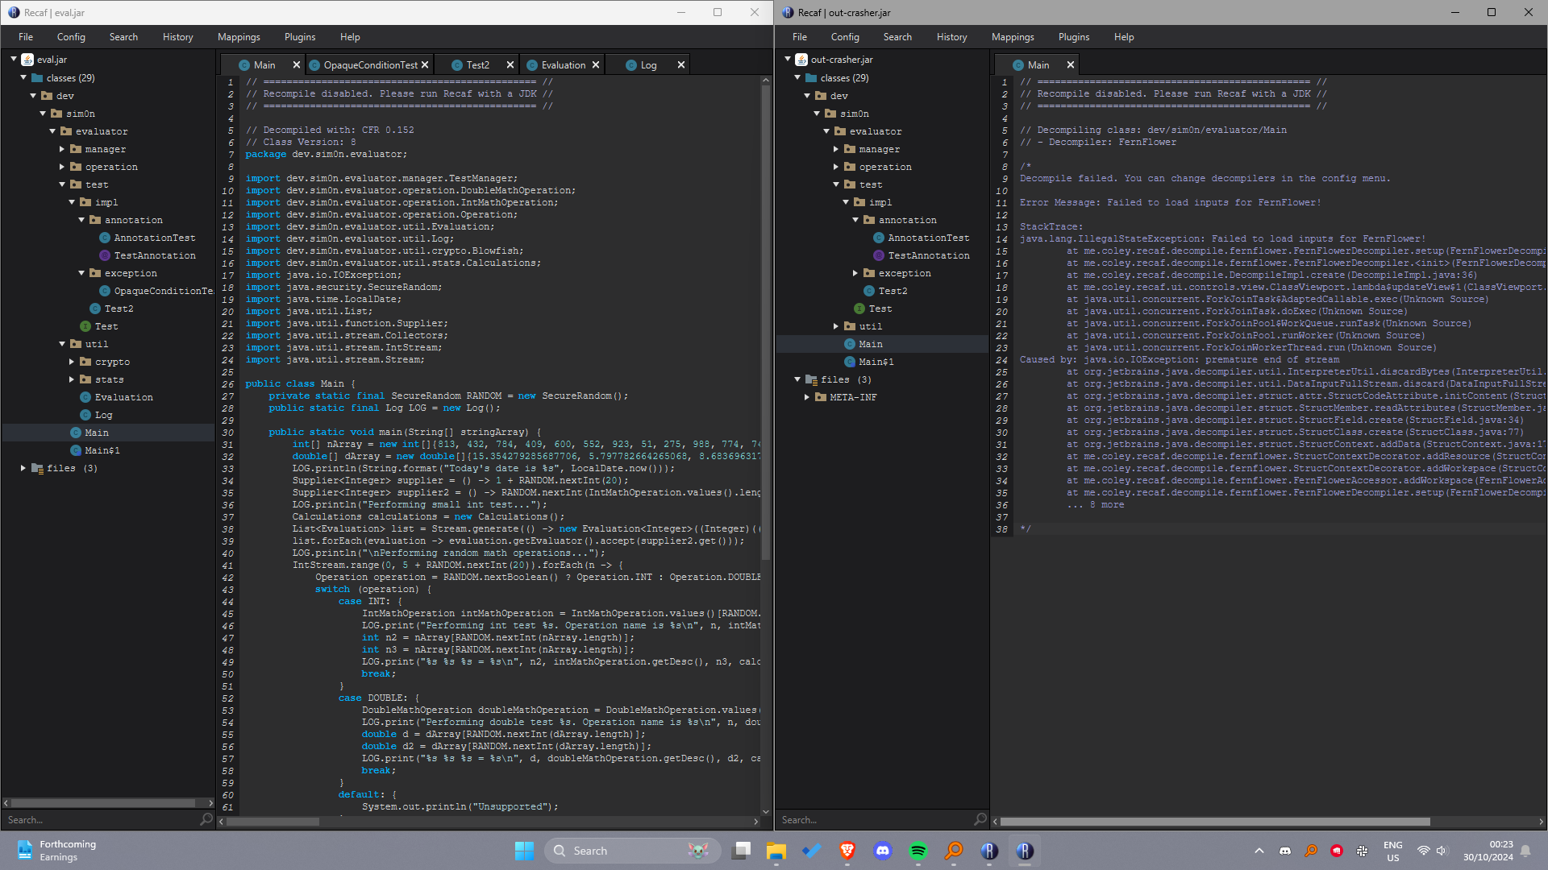Click vertical scrollbar of eval.jar code editor
Viewport: 1548px width, 870px height.
tap(766, 322)
